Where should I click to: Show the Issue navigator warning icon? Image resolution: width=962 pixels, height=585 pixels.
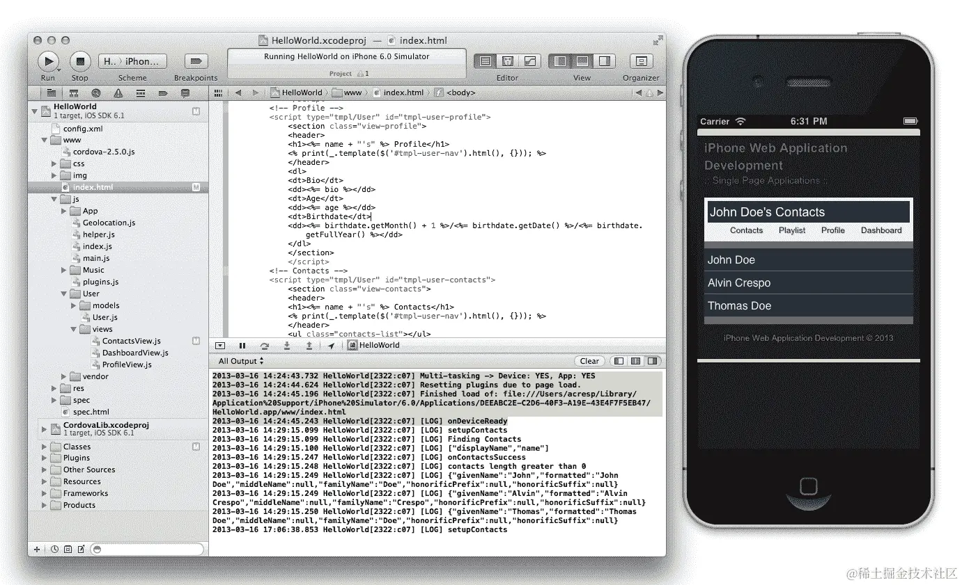(118, 93)
